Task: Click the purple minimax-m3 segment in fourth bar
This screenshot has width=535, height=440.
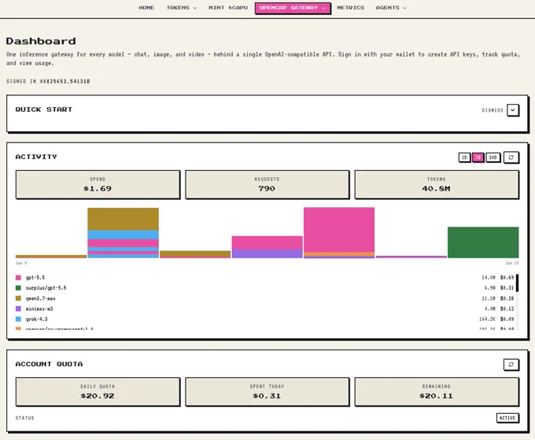Action: pyautogui.click(x=267, y=253)
